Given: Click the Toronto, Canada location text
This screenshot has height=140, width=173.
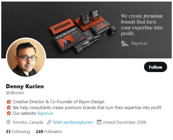Looking at the screenshot, I should pyautogui.click(x=28, y=122).
